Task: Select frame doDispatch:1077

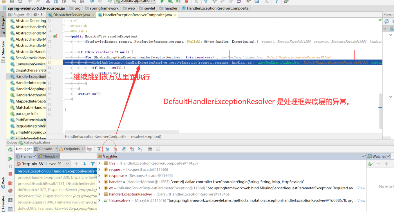Action: tap(55, 190)
